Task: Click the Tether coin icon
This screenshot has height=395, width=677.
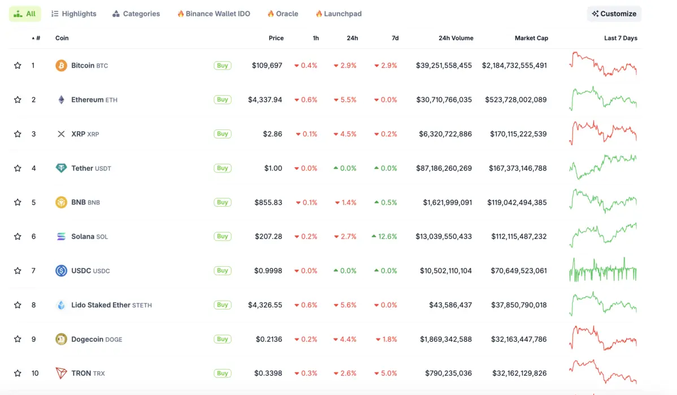Action: click(x=61, y=168)
